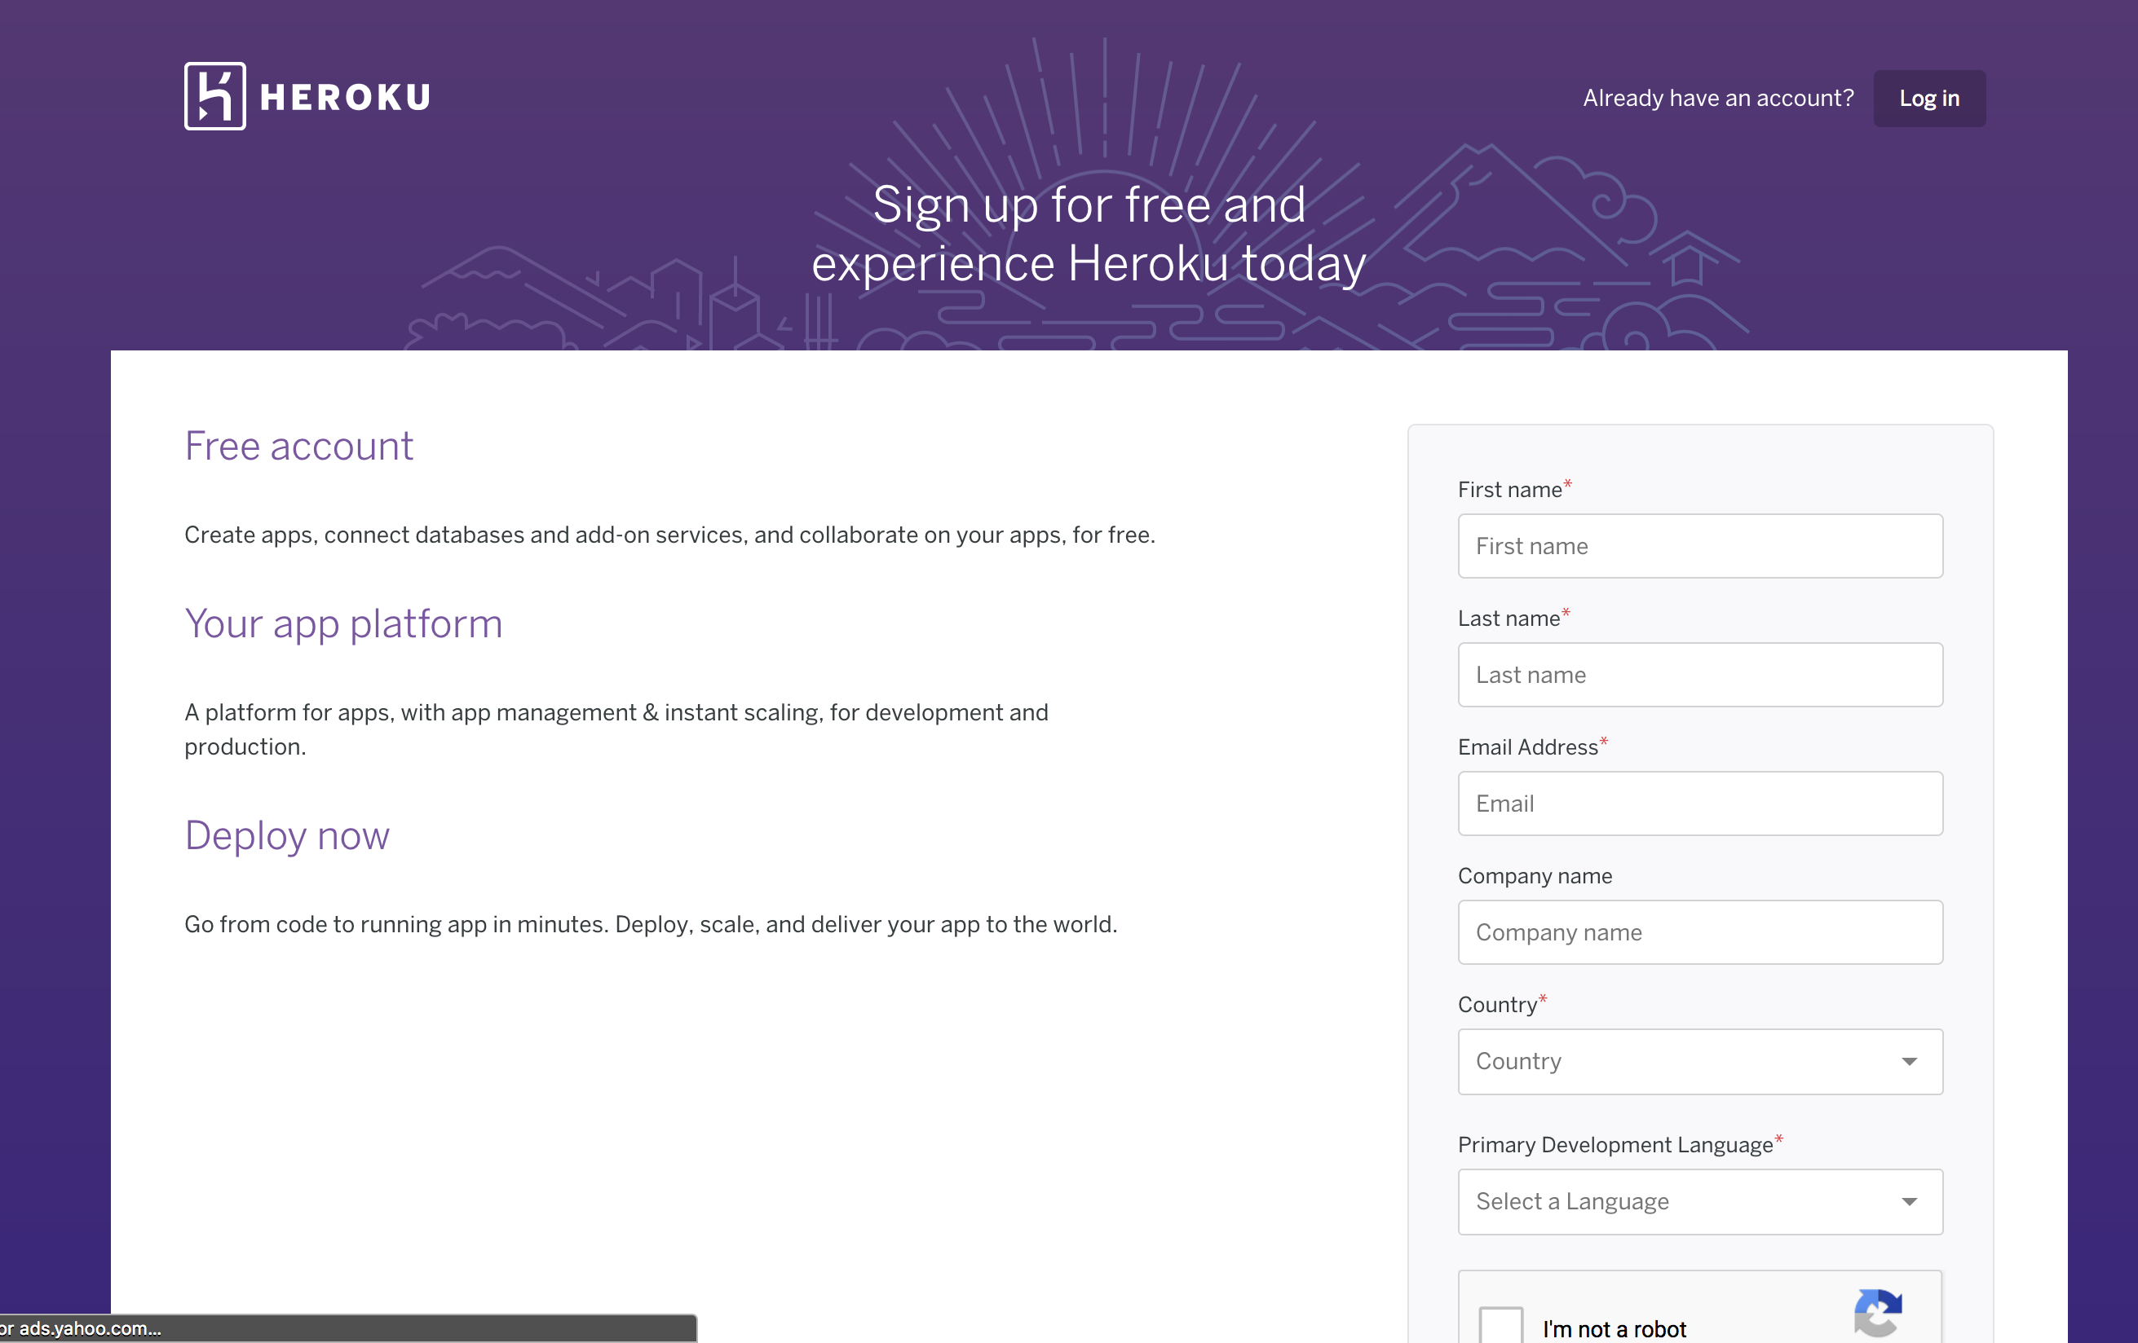
Task: Select the Email input box
Action: (x=1699, y=804)
